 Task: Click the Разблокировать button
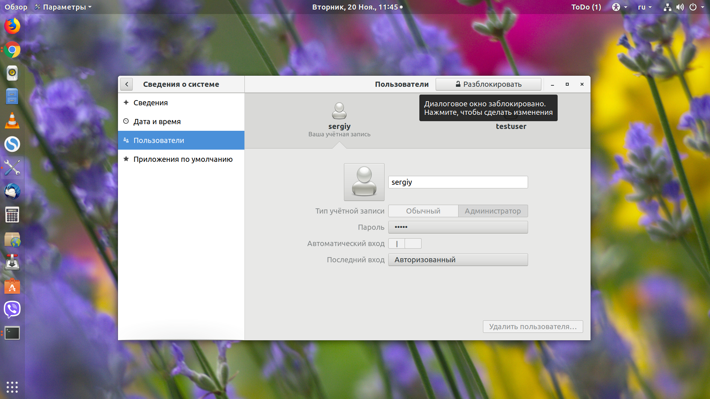[x=488, y=84]
